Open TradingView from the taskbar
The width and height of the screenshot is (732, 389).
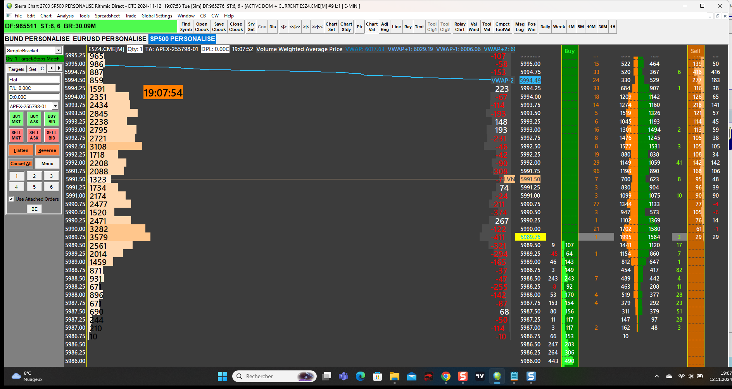pos(480,376)
